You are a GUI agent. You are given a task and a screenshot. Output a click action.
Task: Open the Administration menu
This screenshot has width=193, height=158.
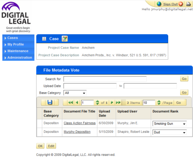click(18, 58)
